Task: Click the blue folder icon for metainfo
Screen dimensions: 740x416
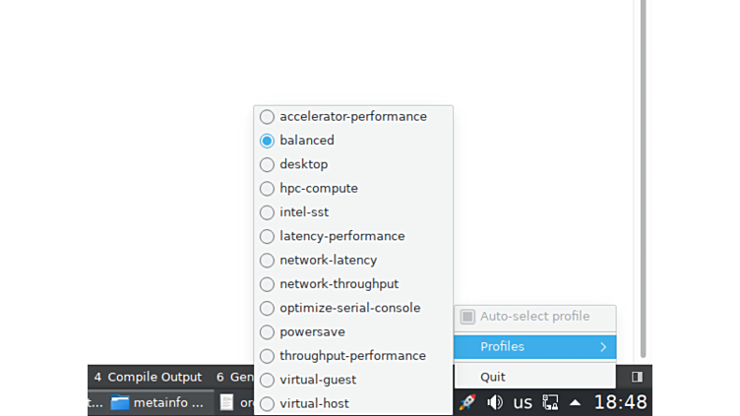Action: coord(120,402)
